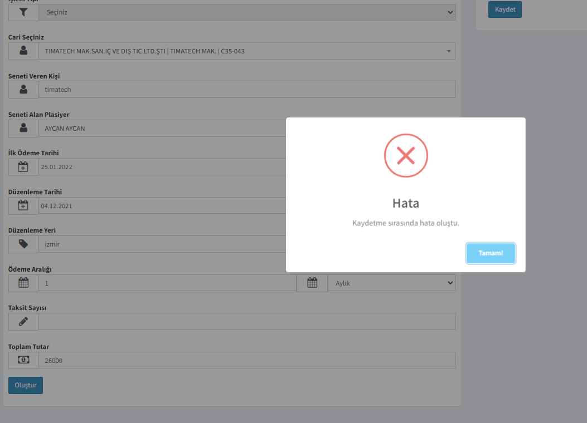Click the calendar icon left of Ödeme Aralığı value
587x423 pixels.
tap(23, 283)
